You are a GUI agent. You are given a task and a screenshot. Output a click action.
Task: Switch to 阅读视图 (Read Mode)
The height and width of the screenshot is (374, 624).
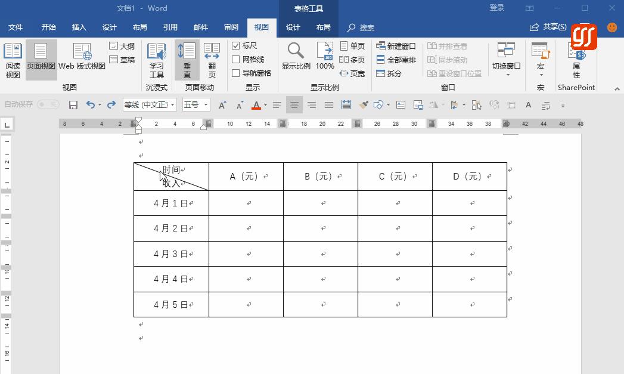click(x=13, y=57)
